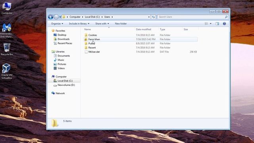Open Downloads under Favorites
254x143 pixels.
coord(63,39)
